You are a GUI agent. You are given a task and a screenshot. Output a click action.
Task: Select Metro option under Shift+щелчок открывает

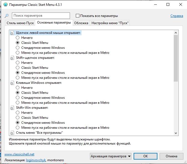tap(17, 78)
